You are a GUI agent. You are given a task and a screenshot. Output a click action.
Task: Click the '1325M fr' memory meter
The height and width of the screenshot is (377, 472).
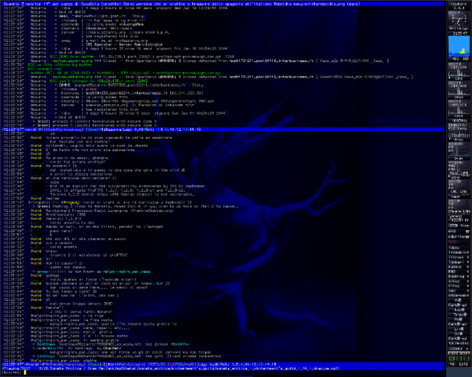[458, 220]
